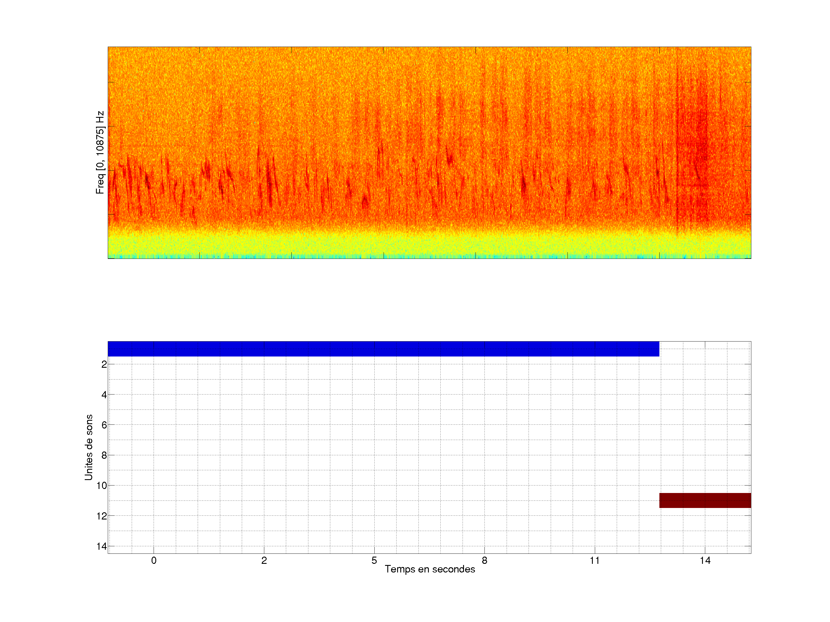Click the x-axis tick label '5'

tap(374, 560)
